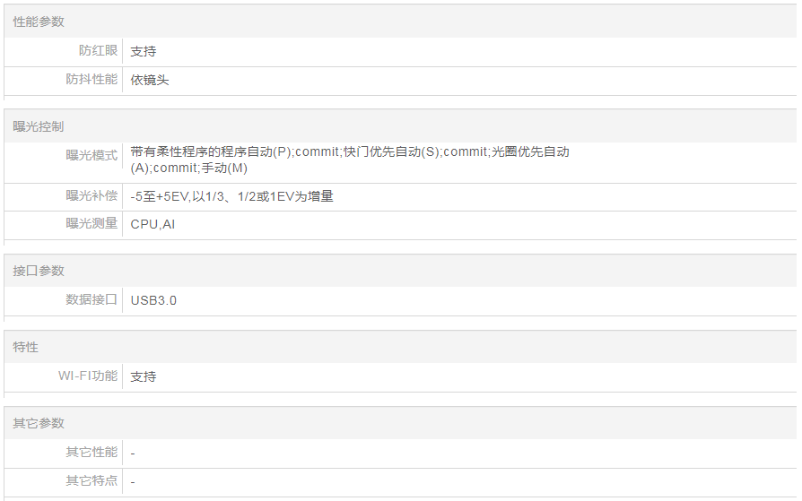The height and width of the screenshot is (501, 802).
Task: Click the 曝光控制 section header
Action: (39, 126)
